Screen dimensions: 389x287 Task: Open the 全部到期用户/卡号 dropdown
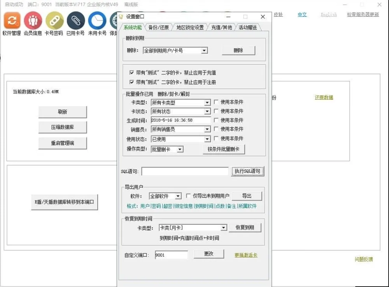click(205, 50)
